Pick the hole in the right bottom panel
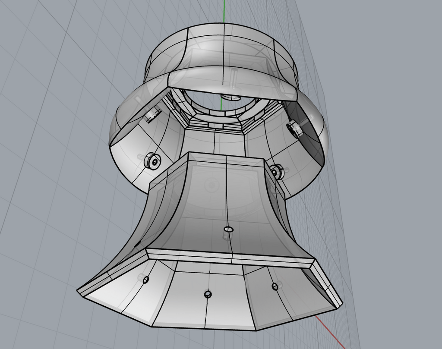The height and width of the screenshot is (349, 442). click(275, 287)
